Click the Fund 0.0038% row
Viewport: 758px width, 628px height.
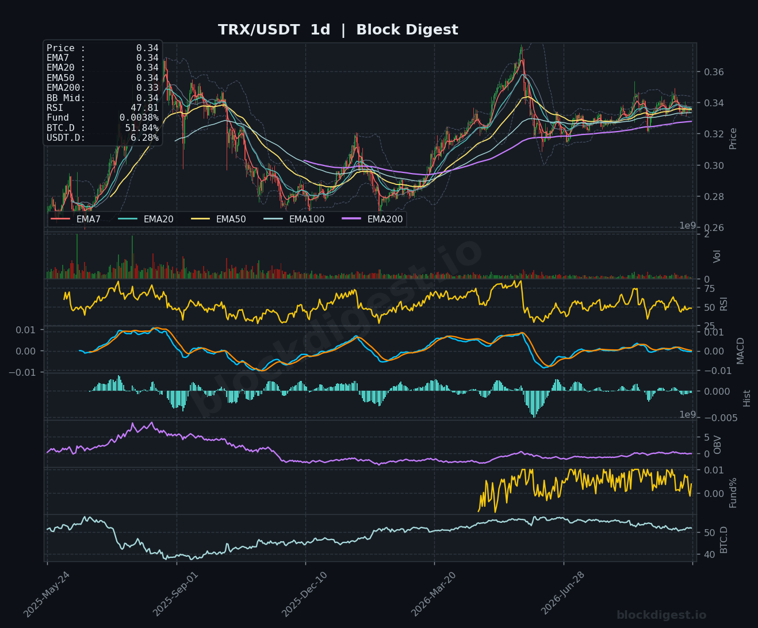point(102,118)
